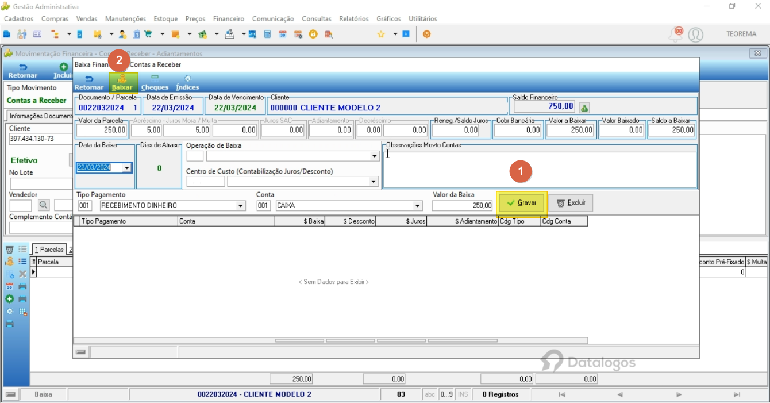Click the trash bin icon in the left sidebar
Viewport: 770px width, 403px height.
[x=9, y=250]
